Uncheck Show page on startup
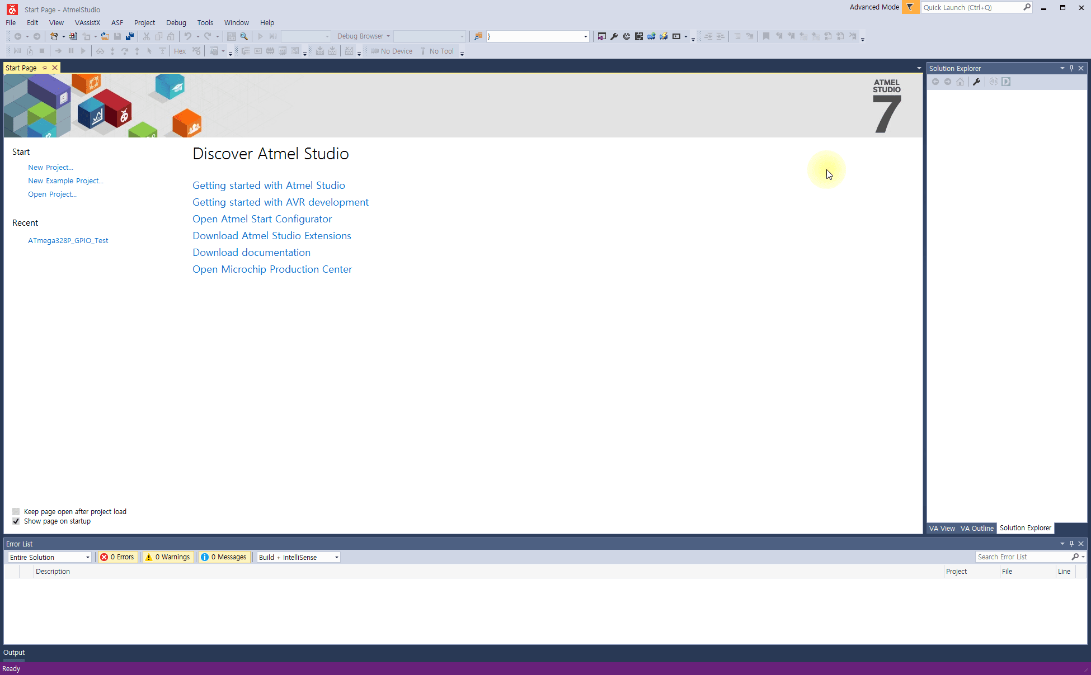This screenshot has width=1091, height=675. click(x=16, y=521)
